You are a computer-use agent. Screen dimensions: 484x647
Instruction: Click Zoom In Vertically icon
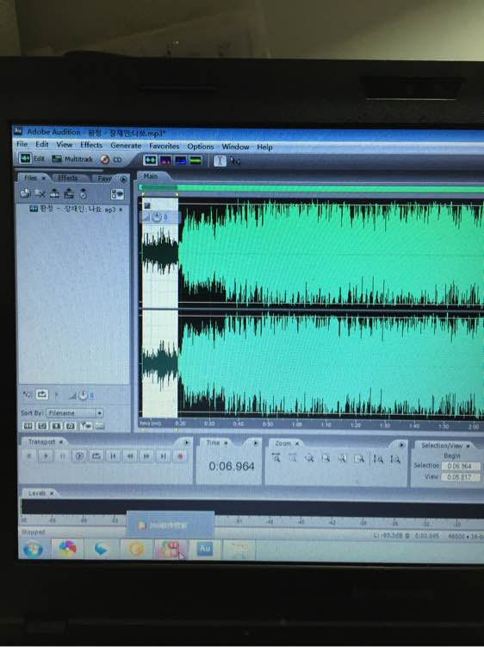[378, 459]
